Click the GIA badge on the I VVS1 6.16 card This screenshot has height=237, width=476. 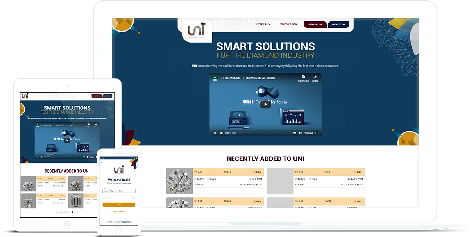click(x=257, y=172)
